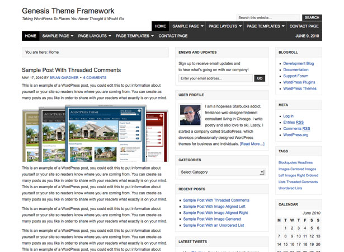Open recent post 'Sample Post With Image Aligned Left'
This screenshot has height=252, width=344.
click(214, 207)
